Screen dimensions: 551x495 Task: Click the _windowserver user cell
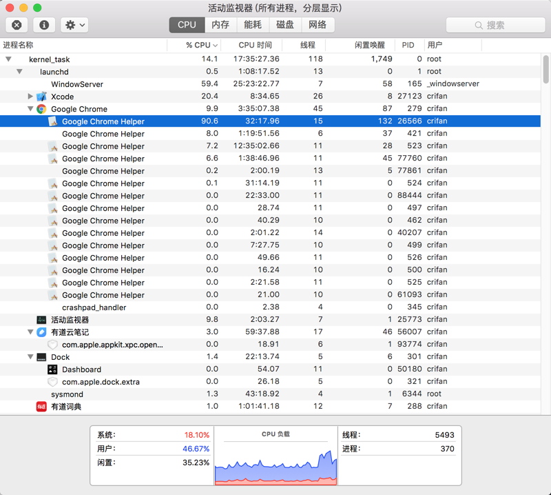(x=453, y=83)
